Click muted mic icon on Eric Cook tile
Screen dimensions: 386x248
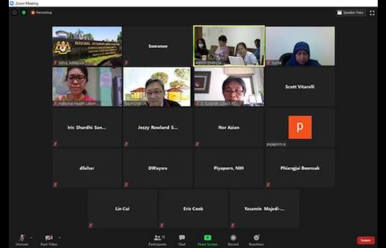click(x=162, y=225)
